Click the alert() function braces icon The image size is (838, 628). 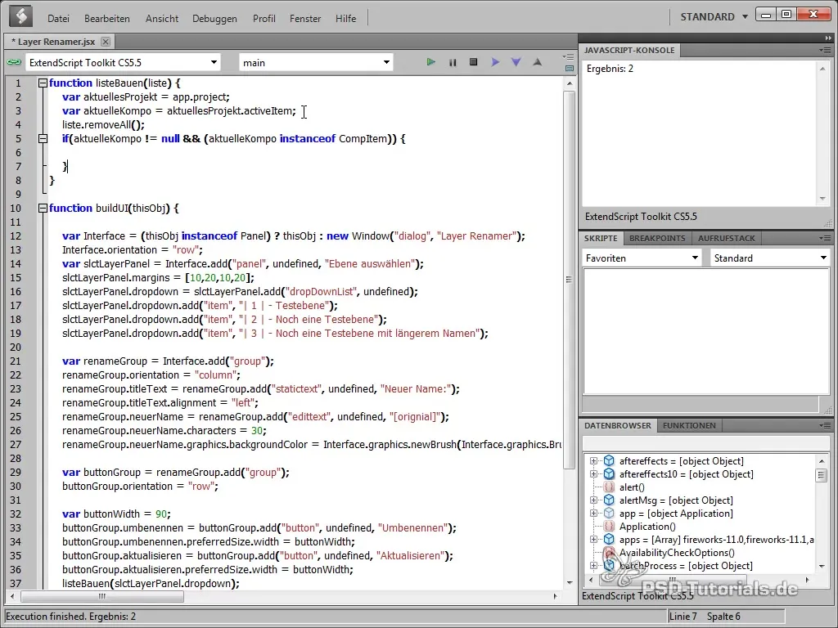609,487
